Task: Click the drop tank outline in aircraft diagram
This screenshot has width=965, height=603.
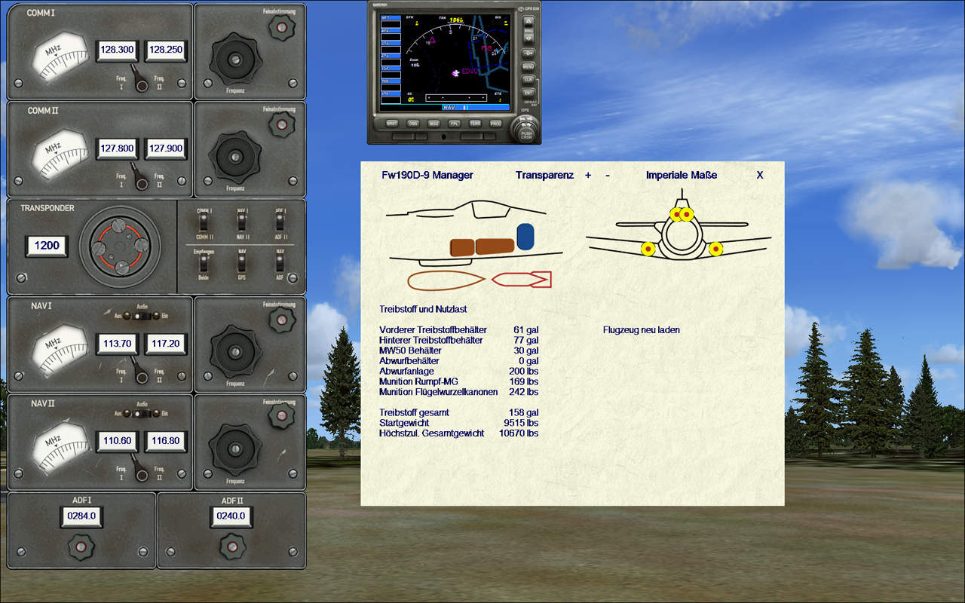Action: pos(446,281)
